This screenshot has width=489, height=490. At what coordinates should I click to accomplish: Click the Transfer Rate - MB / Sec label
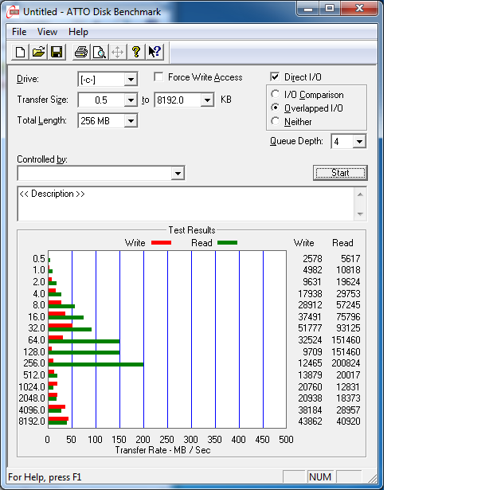[x=162, y=450]
